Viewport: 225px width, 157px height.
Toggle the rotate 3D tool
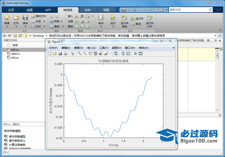95,53
